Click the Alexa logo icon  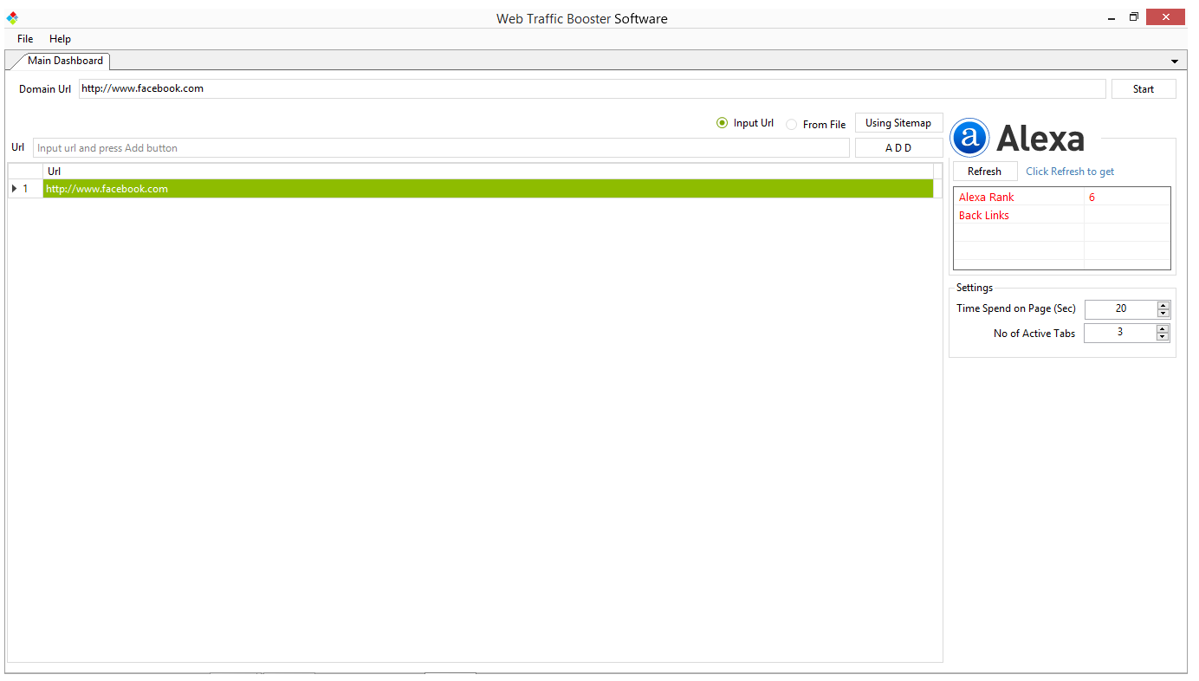(x=969, y=138)
